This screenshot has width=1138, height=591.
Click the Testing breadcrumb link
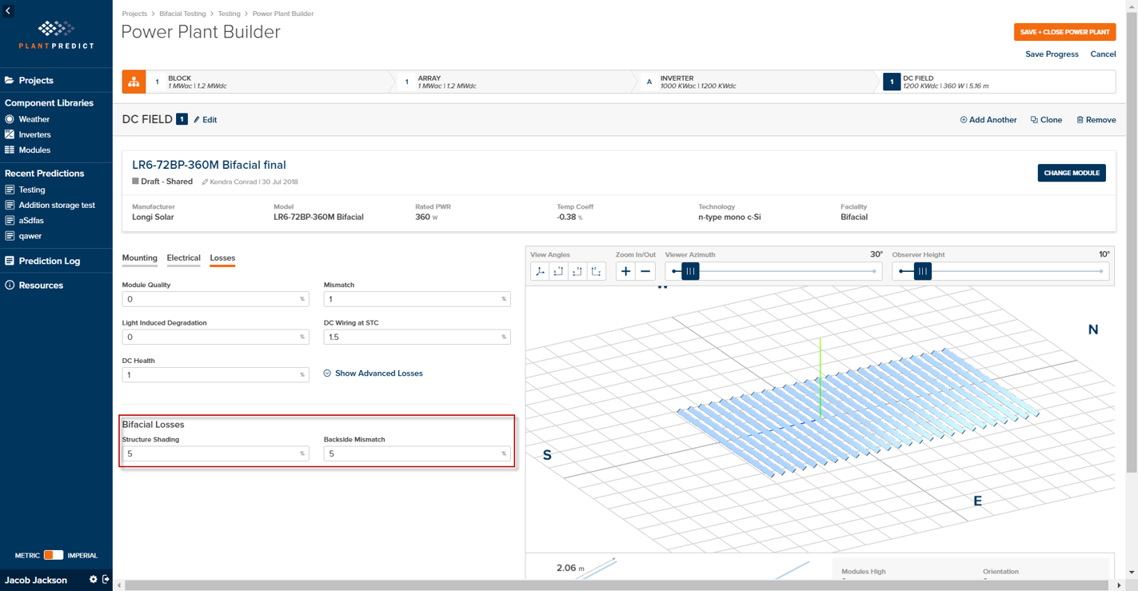230,14
